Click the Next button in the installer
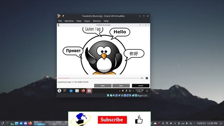Screen dimensions: 224x126 click(121, 85)
